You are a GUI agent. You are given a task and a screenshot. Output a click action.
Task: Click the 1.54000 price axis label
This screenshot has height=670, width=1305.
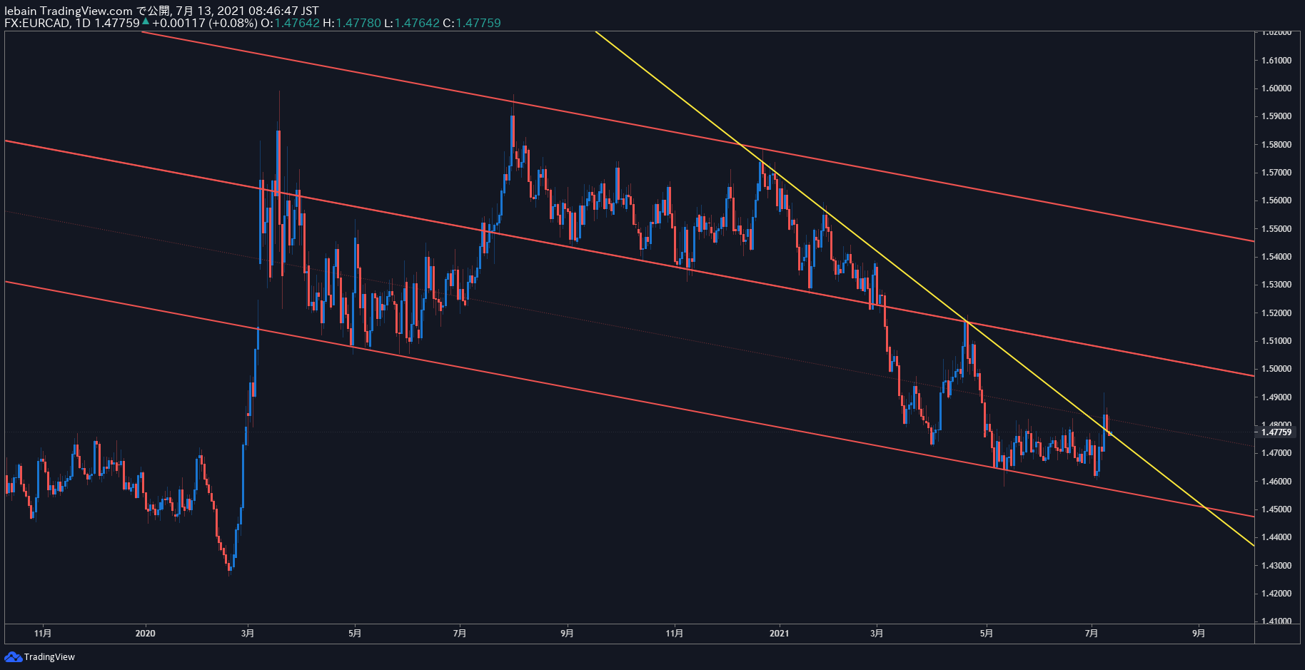click(x=1276, y=257)
